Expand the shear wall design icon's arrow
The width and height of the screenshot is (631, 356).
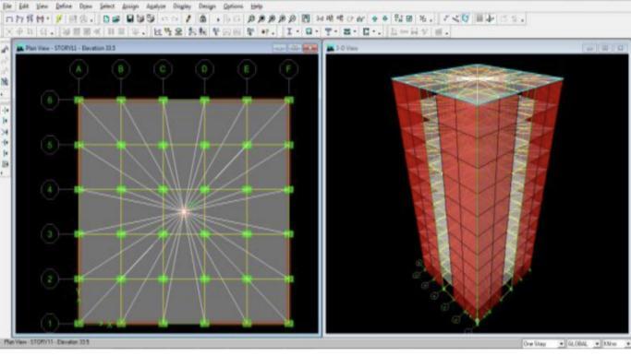click(x=374, y=31)
